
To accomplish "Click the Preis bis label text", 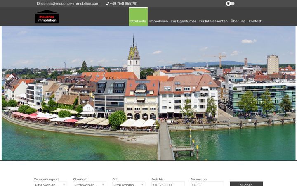I will (x=158, y=179).
